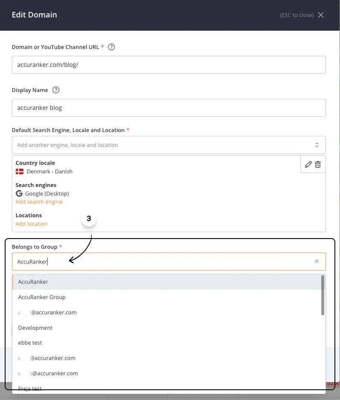Click the Belongs to Group input field
This screenshot has height=400, width=340.
tap(162, 262)
